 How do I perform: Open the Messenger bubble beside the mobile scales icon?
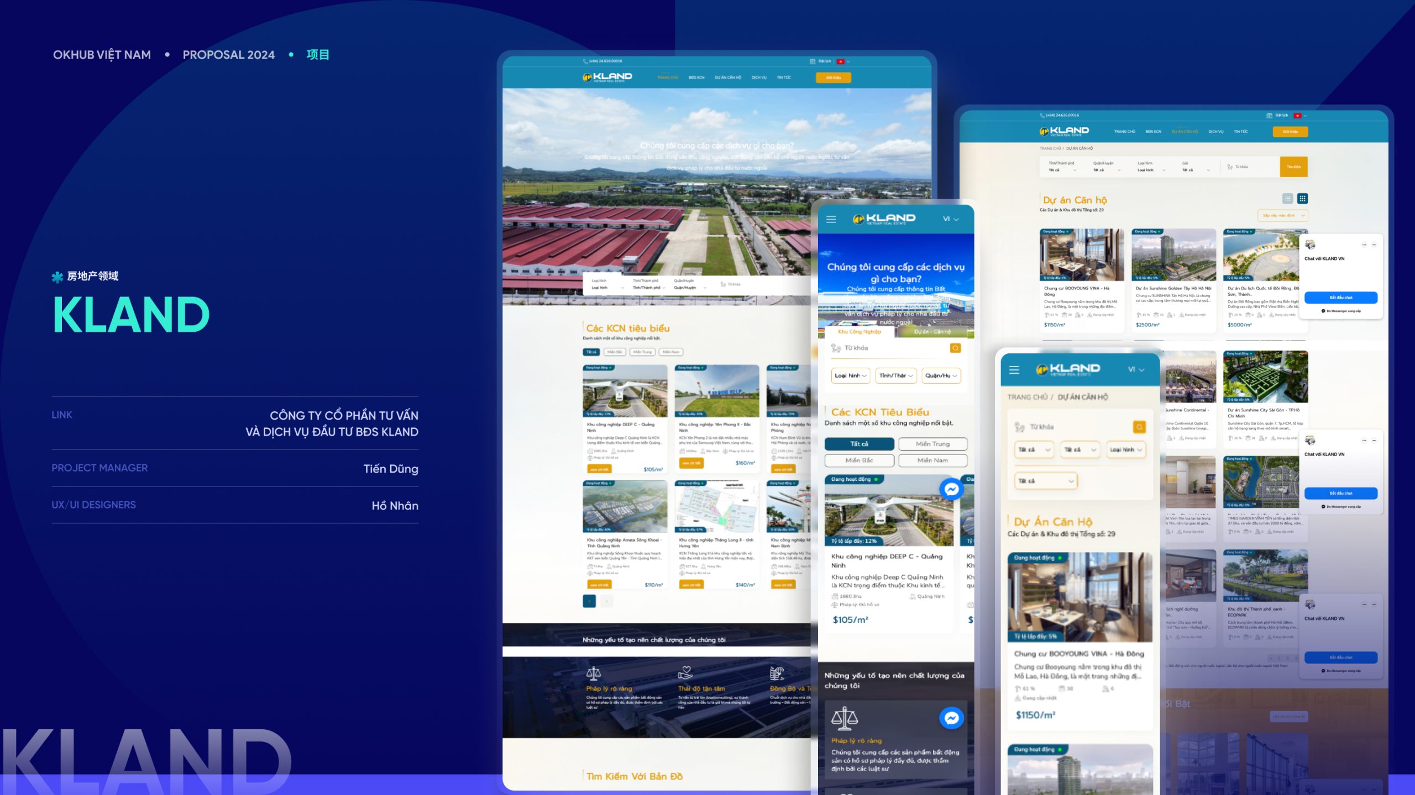tap(951, 718)
